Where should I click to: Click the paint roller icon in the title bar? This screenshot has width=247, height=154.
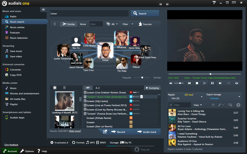click(214, 3)
